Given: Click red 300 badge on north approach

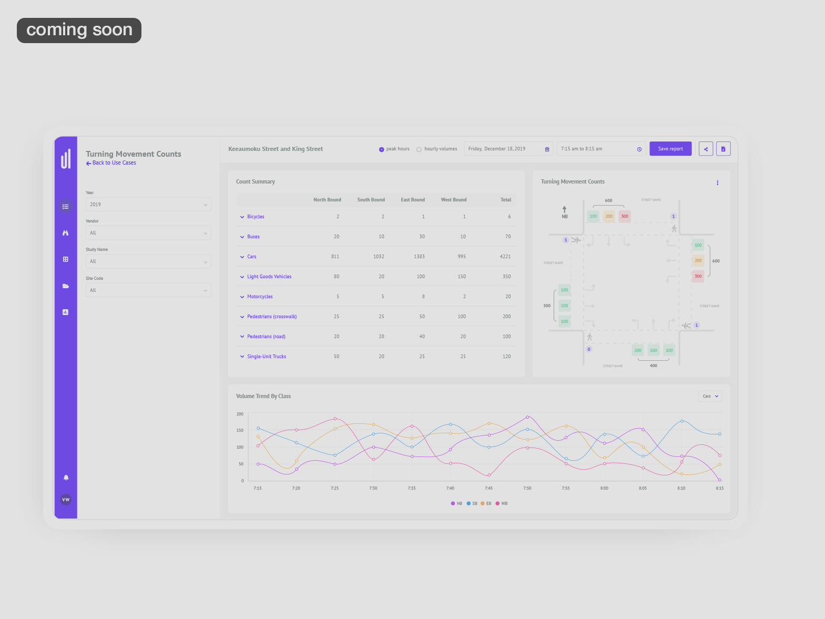Looking at the screenshot, I should point(625,216).
